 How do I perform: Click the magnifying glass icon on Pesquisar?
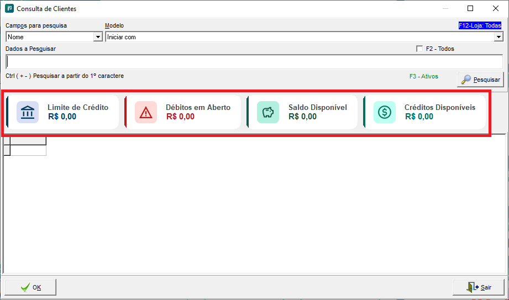466,80
